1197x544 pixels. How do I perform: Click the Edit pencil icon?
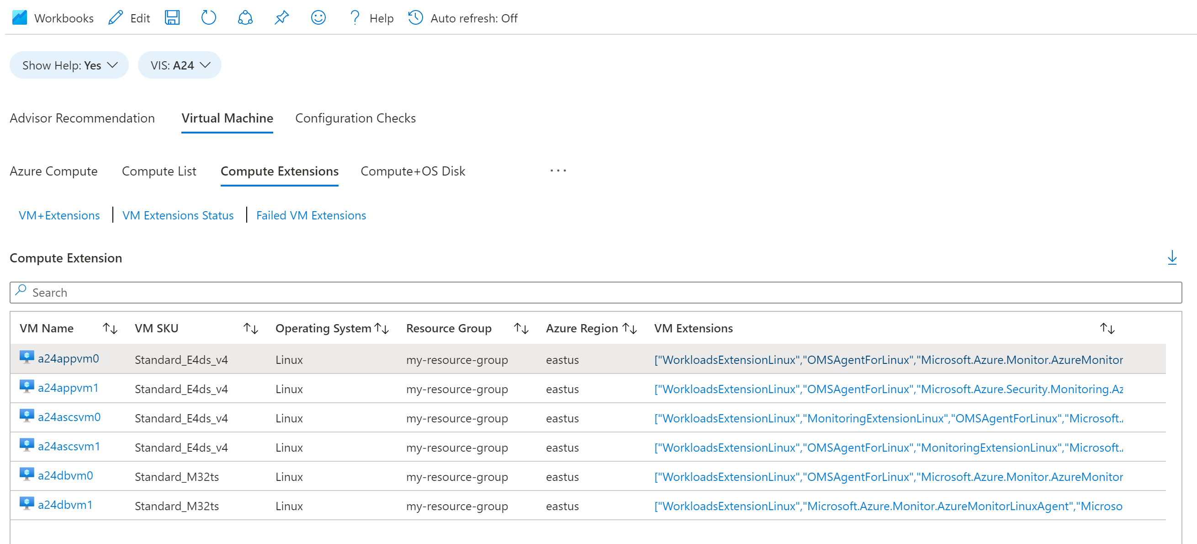point(115,18)
